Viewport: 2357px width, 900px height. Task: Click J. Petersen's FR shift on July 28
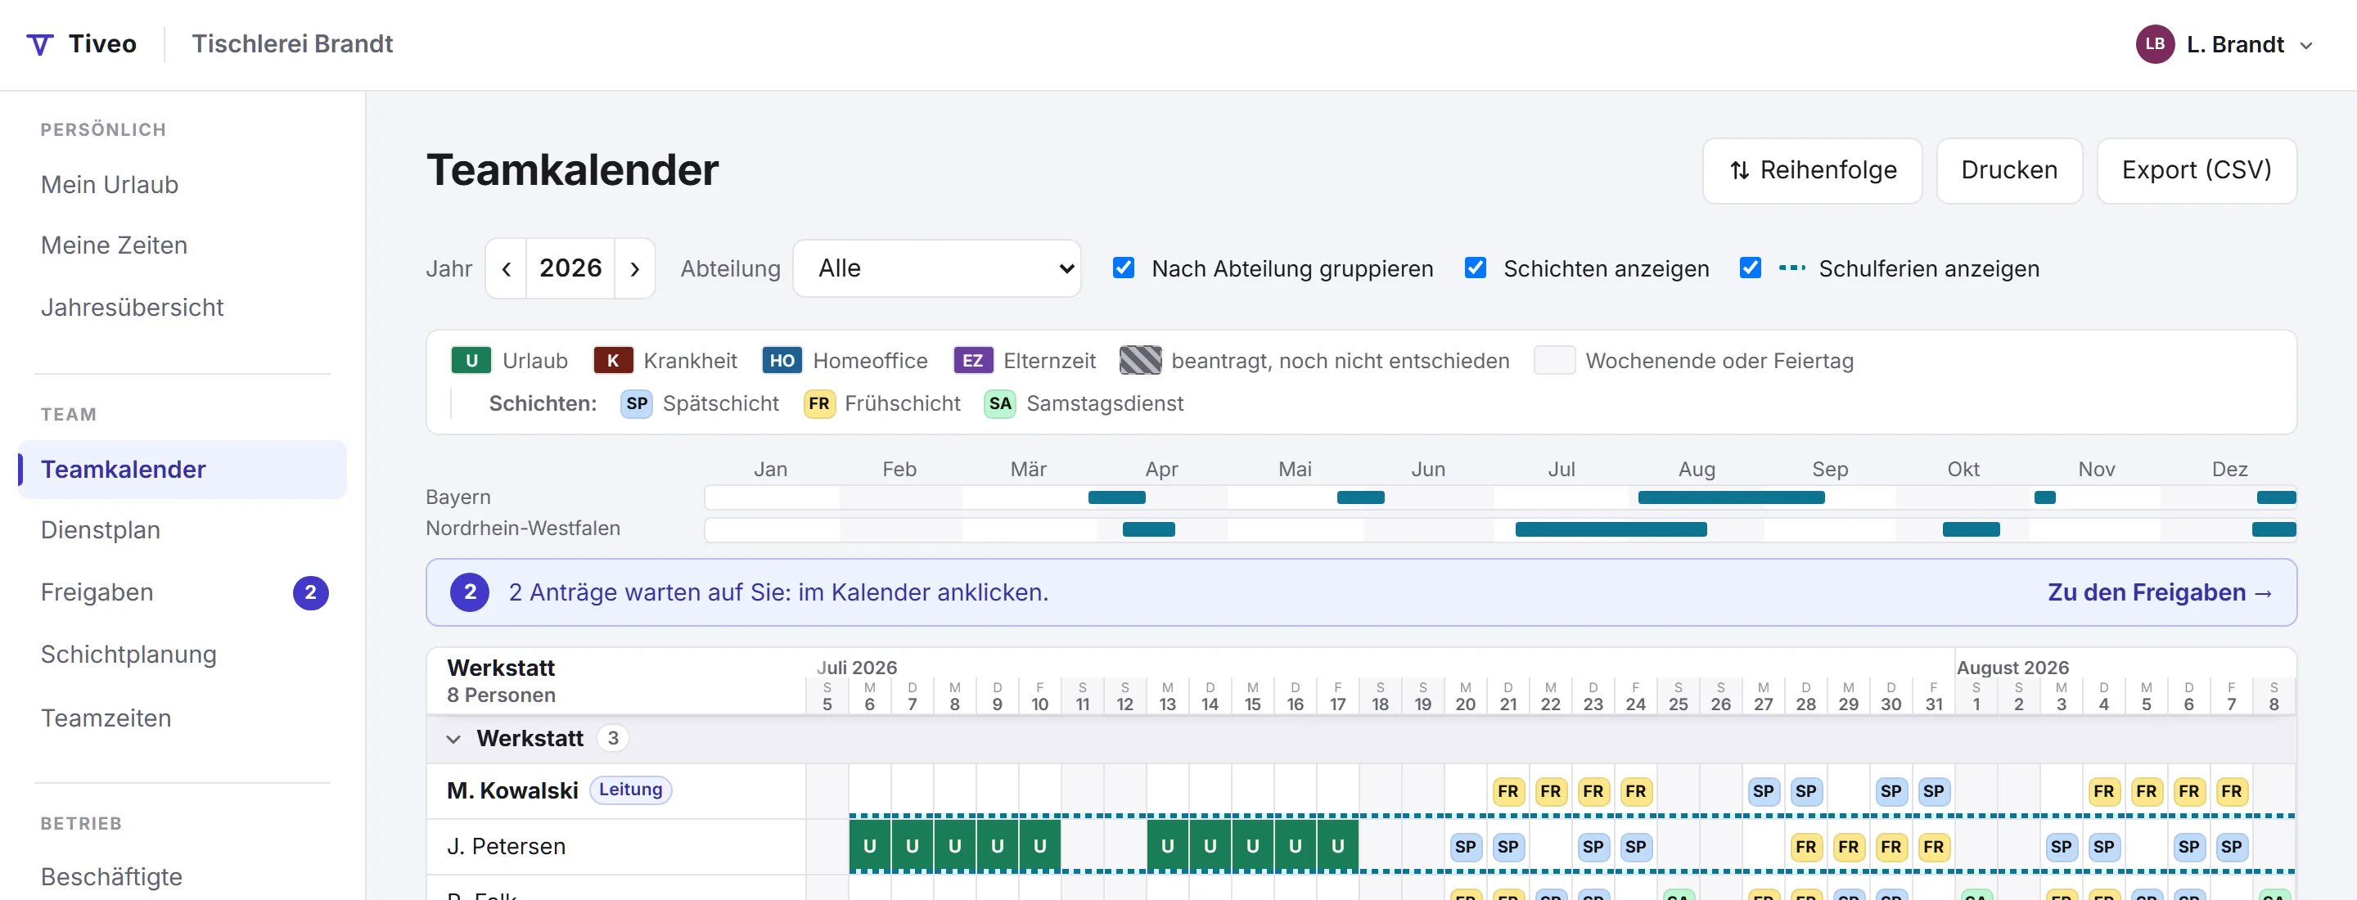click(x=1805, y=847)
